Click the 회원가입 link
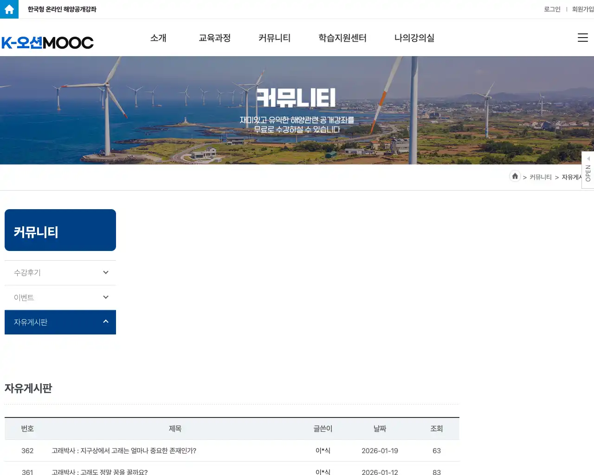The height and width of the screenshot is (475, 594). (x=582, y=9)
